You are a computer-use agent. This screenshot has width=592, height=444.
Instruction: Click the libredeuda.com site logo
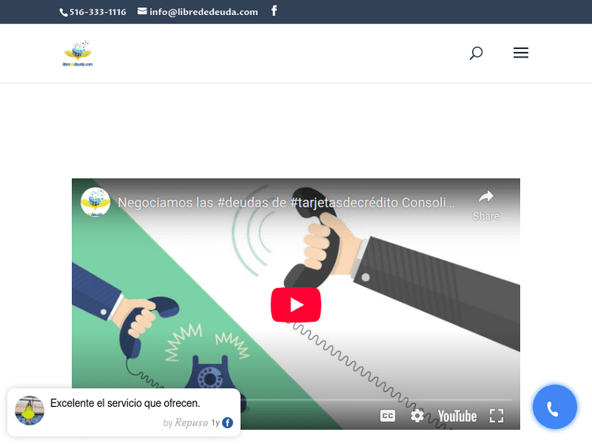pyautogui.click(x=78, y=54)
